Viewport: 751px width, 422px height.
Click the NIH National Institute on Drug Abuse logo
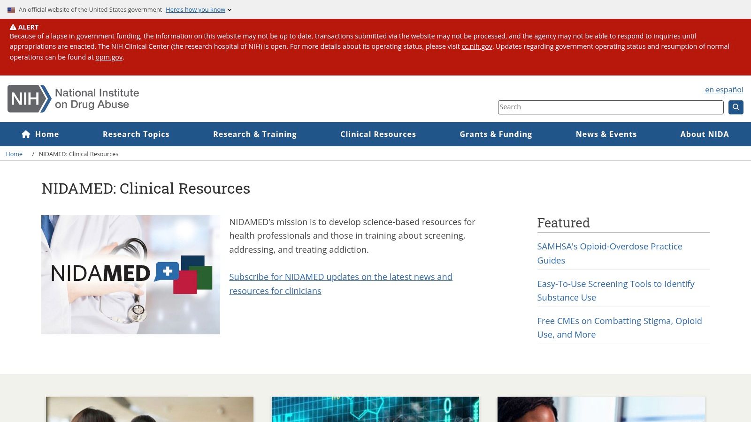pos(73,98)
